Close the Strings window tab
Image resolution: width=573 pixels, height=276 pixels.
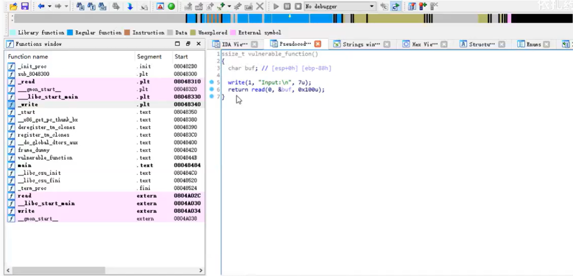386,44
